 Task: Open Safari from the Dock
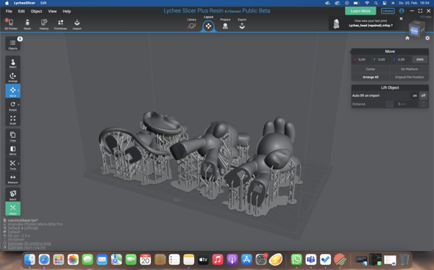click(x=44, y=260)
